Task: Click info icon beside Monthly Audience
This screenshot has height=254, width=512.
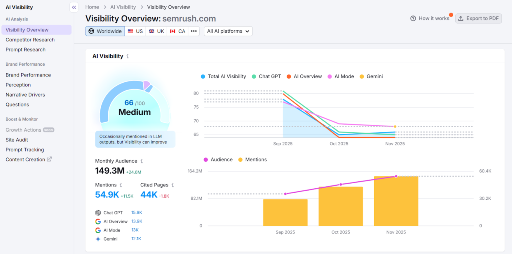Action: (142, 161)
